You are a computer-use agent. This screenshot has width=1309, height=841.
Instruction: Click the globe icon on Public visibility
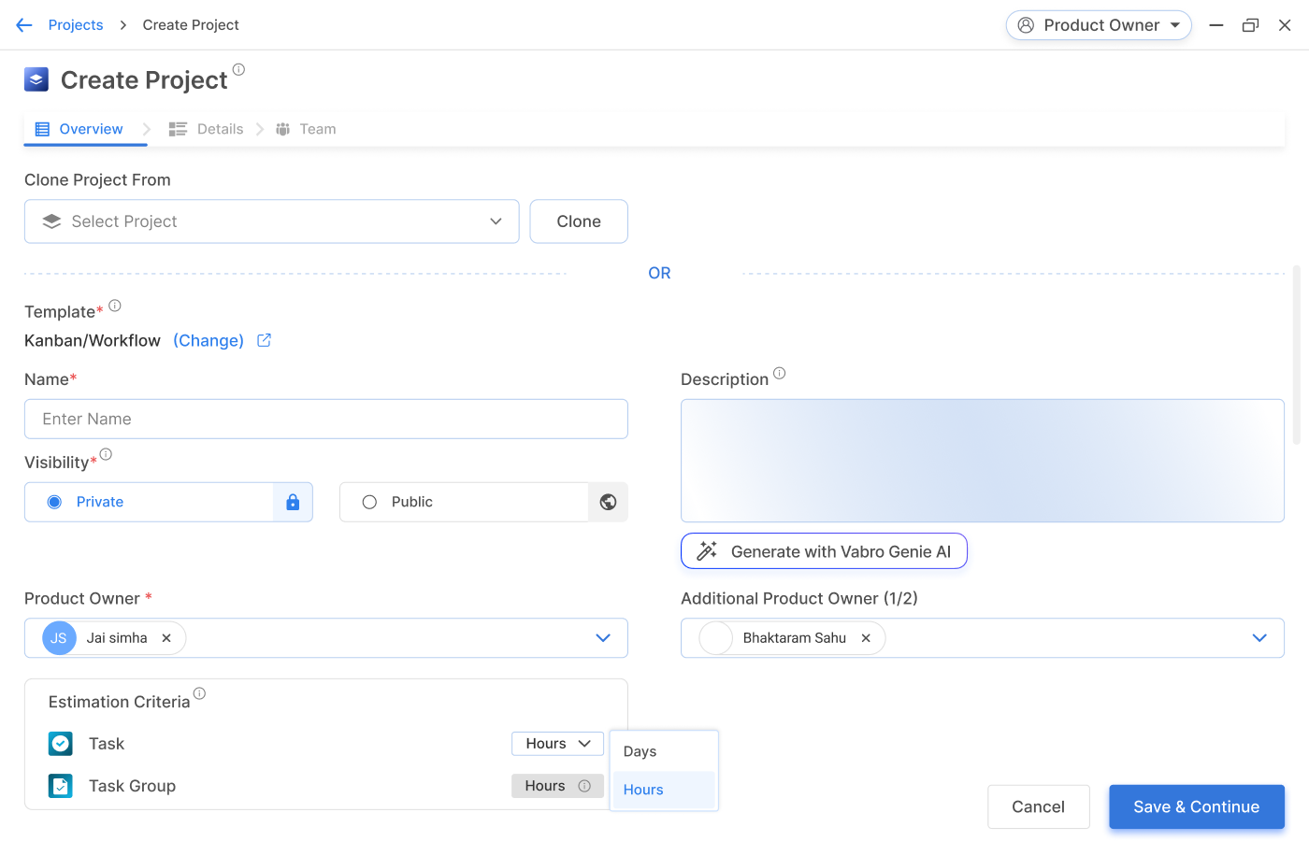(x=608, y=502)
